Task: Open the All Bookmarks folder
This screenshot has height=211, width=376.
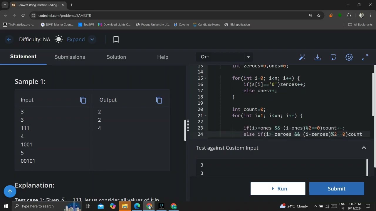Action: click(x=360, y=25)
